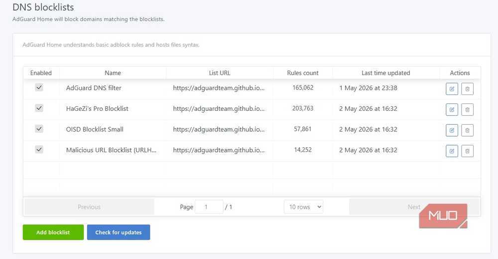Select date 1 May 2026 at 23:38
The image size is (498, 259).
[x=368, y=88]
